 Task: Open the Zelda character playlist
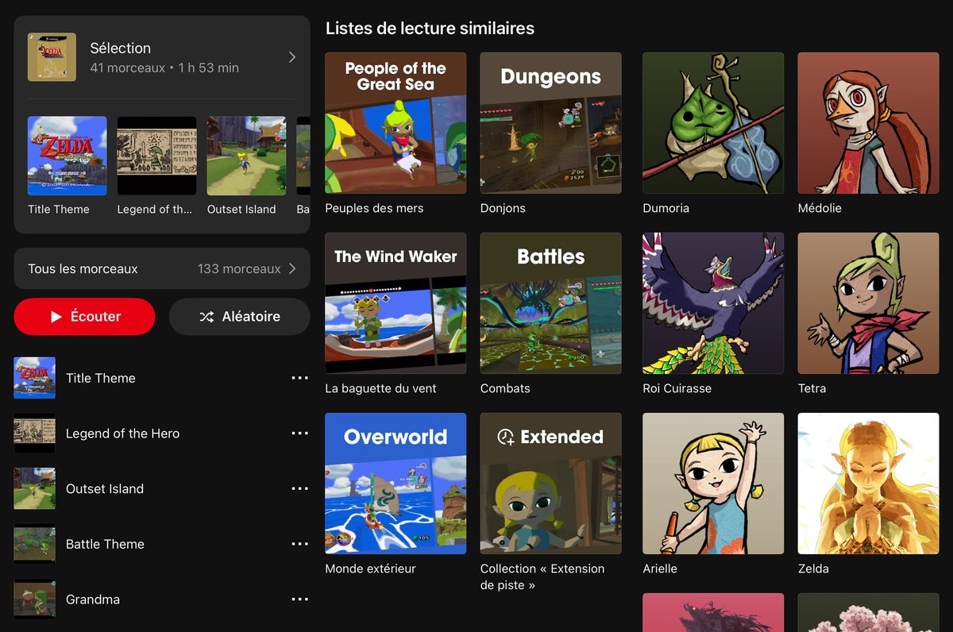click(868, 484)
